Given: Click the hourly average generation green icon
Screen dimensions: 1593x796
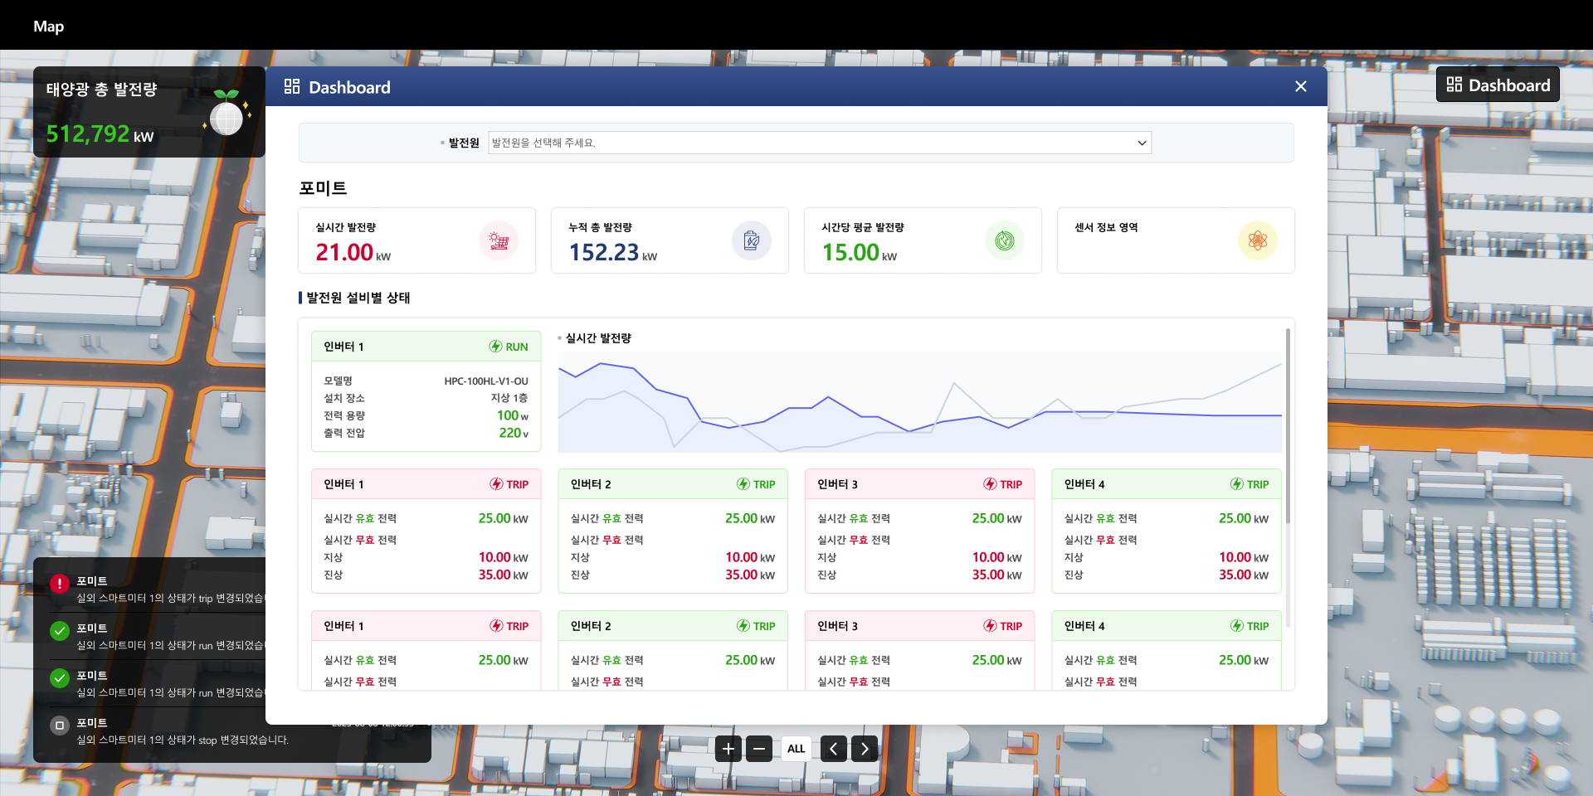Looking at the screenshot, I should click(1004, 240).
